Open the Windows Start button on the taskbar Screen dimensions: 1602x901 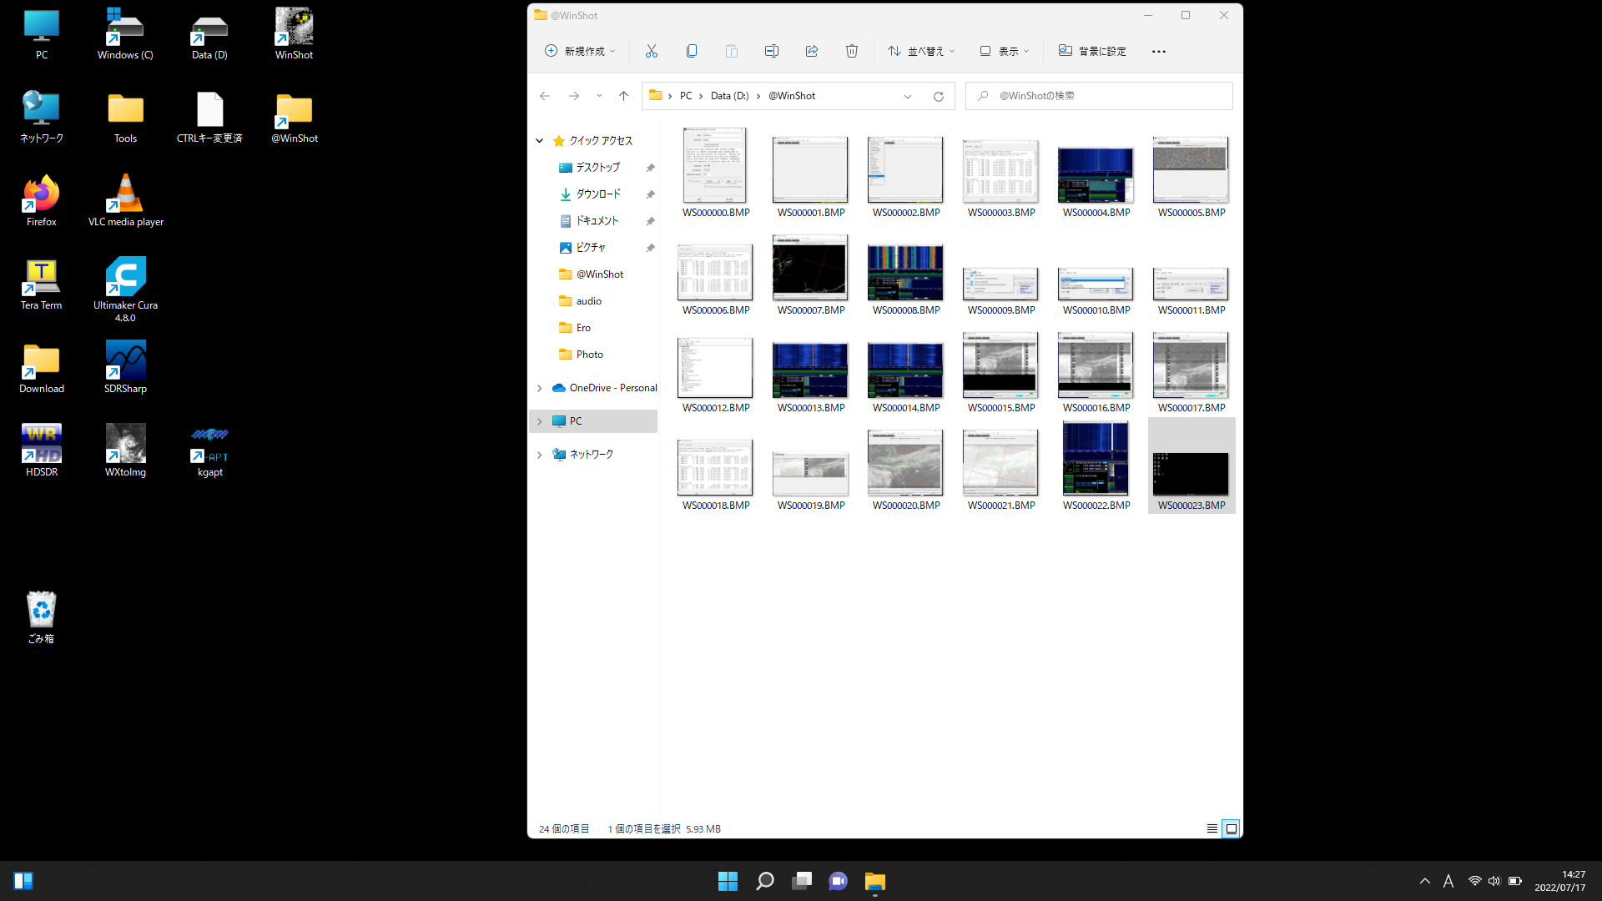(728, 881)
